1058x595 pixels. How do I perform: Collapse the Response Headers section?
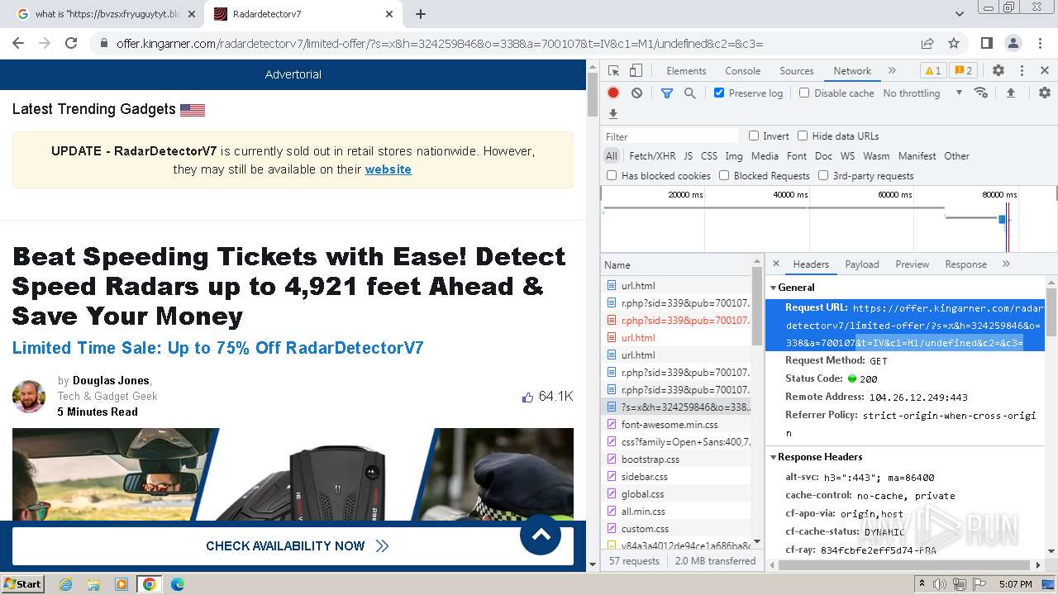point(774,457)
